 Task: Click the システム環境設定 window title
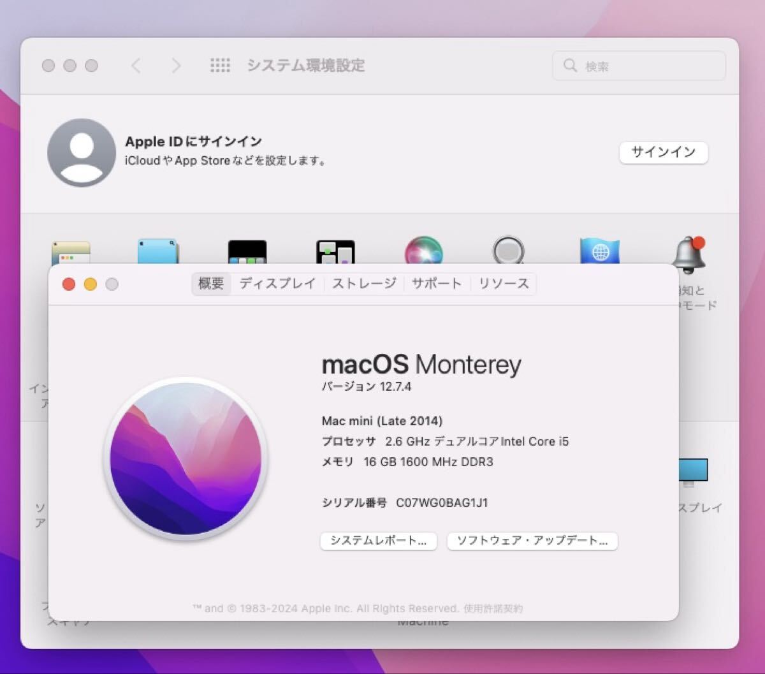click(306, 66)
